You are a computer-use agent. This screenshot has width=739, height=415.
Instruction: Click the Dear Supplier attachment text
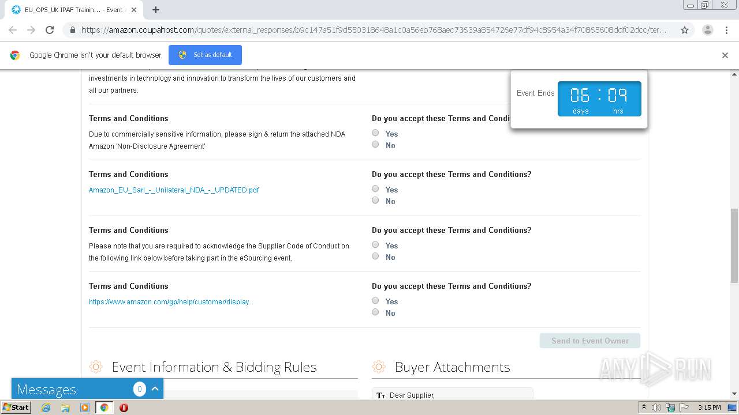click(412, 395)
